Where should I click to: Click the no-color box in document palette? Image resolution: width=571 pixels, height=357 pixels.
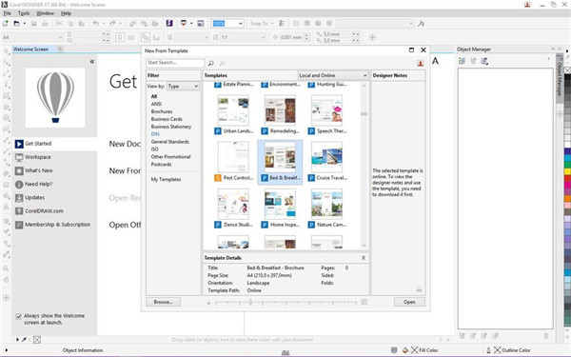point(37,340)
